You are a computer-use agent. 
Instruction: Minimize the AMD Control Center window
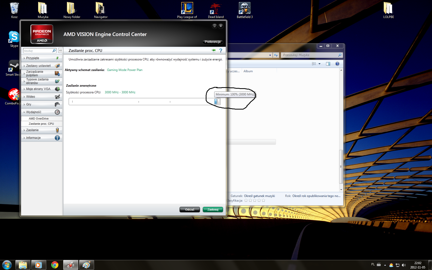pos(214,26)
